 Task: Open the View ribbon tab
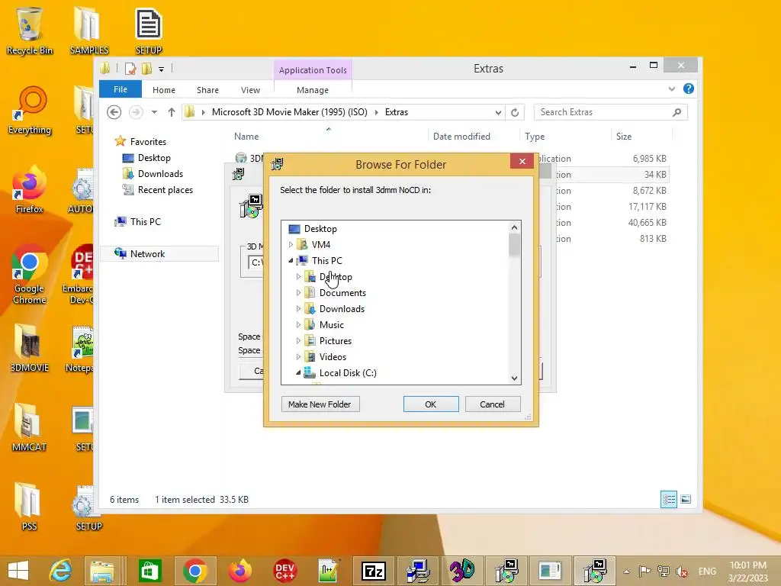[x=250, y=90]
